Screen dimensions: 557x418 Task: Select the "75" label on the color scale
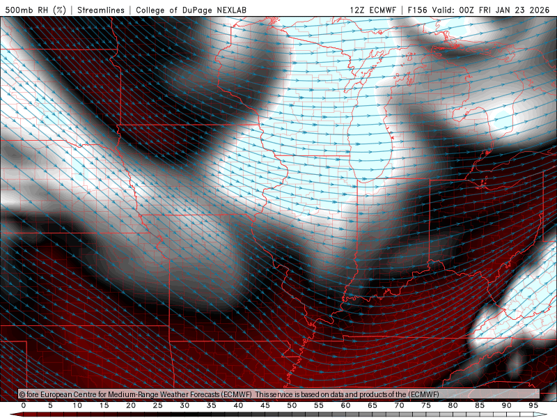[x=426, y=405]
